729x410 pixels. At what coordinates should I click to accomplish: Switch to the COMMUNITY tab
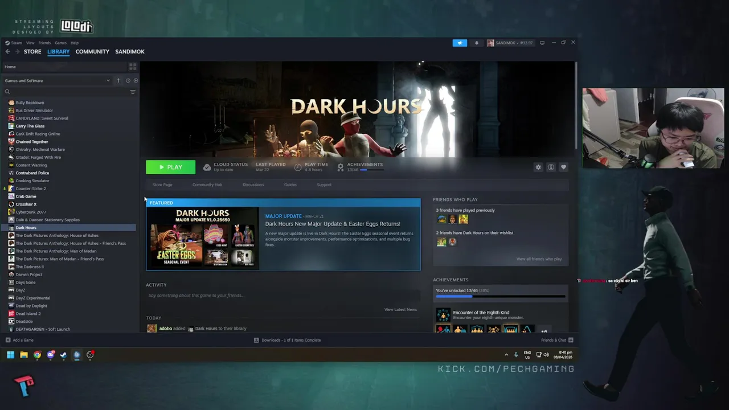(92, 51)
